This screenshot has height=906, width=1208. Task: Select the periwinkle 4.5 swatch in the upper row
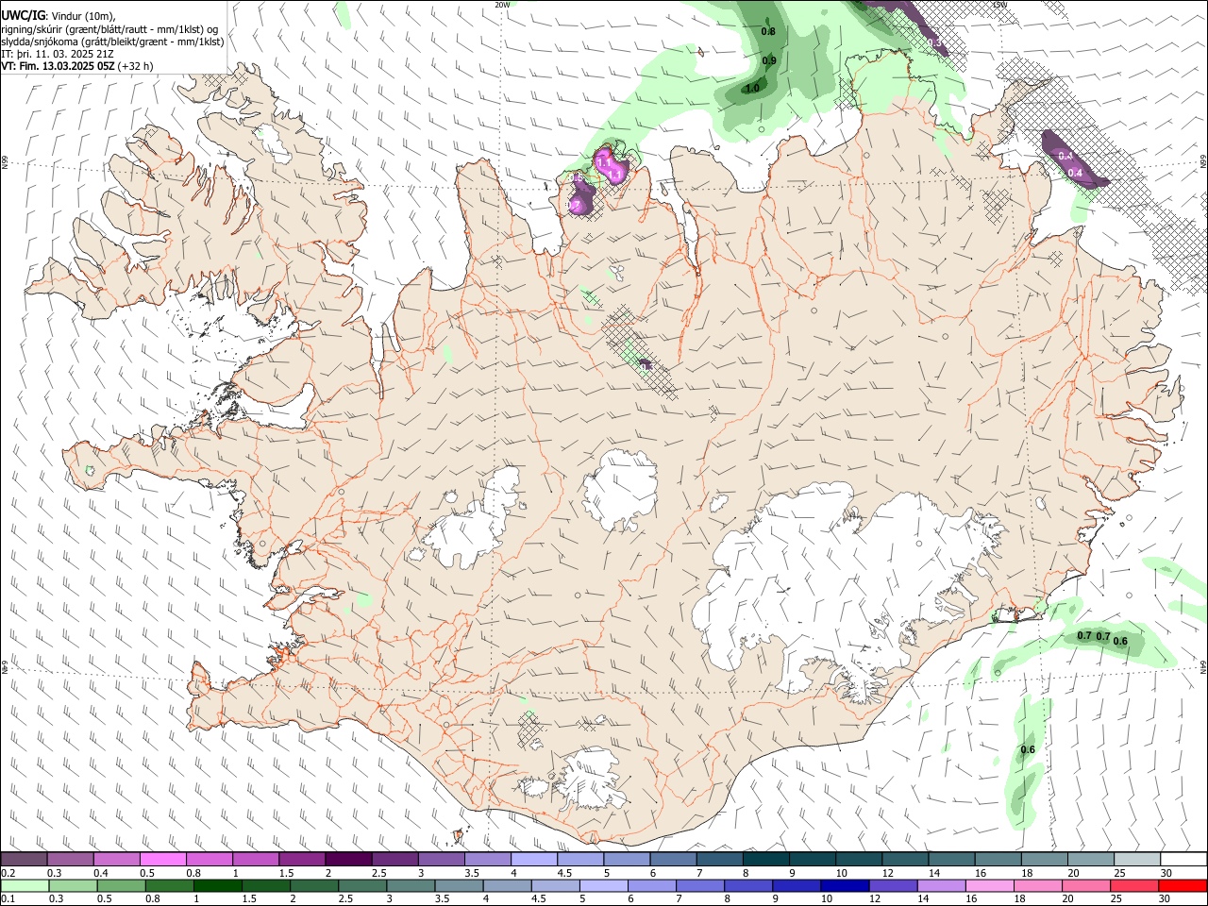click(580, 860)
